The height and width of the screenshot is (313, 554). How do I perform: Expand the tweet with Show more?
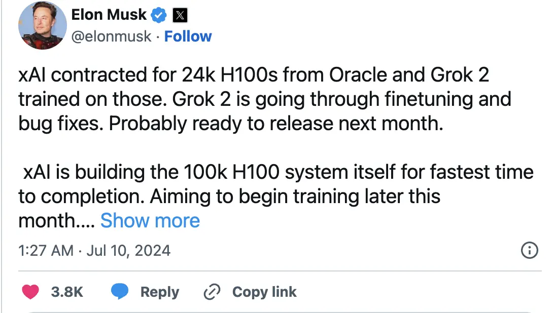coord(150,220)
